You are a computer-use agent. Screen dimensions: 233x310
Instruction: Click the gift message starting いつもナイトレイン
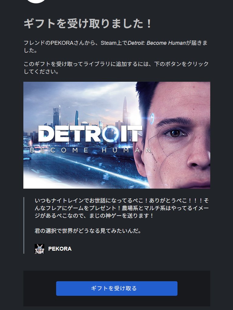point(122,208)
